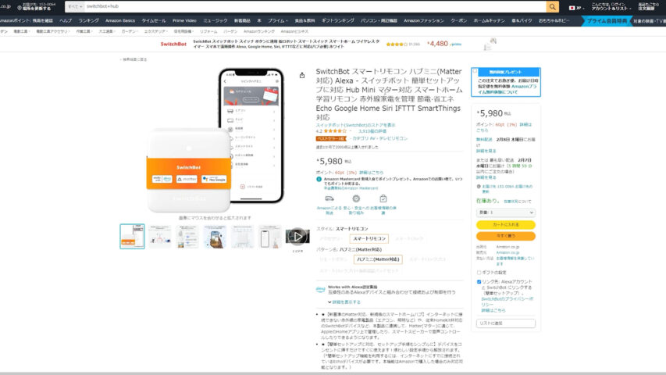This screenshot has height=375, width=666.
Task: Uncheck the Alexa account link checkbox
Action: click(x=479, y=282)
